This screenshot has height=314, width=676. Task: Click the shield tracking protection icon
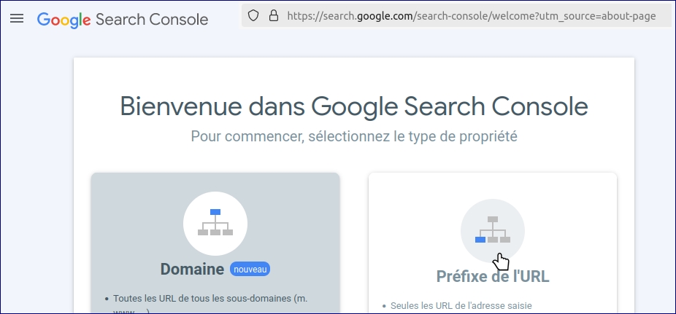click(253, 16)
